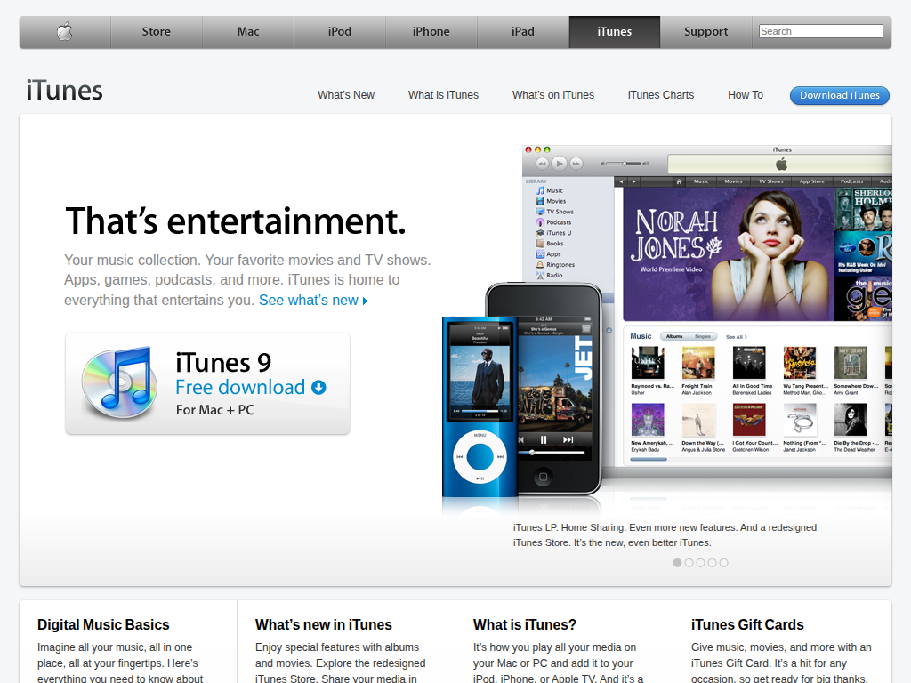Select the first carousel dot
Screen dimensions: 911x683
point(677,563)
